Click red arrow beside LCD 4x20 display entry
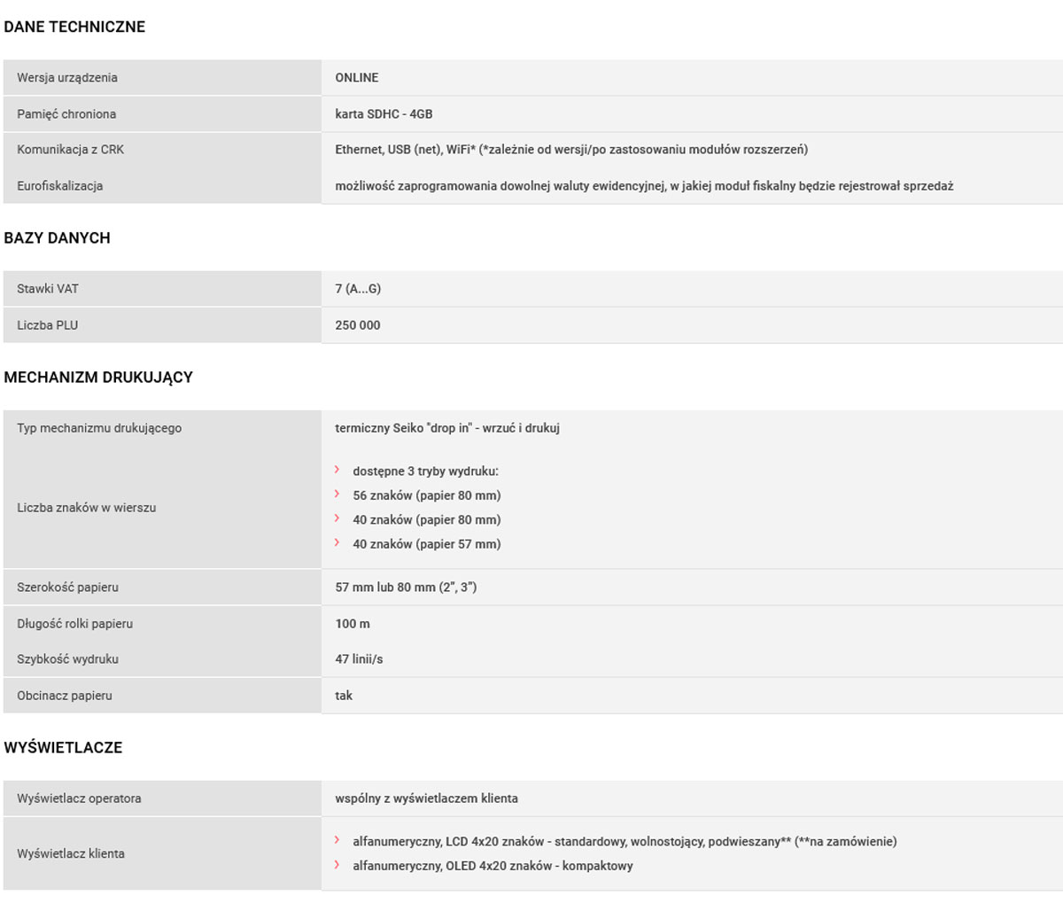This screenshot has width=1063, height=911. (338, 840)
